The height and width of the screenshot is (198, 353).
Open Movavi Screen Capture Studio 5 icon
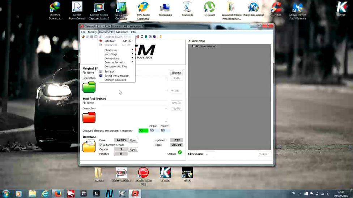point(99,11)
